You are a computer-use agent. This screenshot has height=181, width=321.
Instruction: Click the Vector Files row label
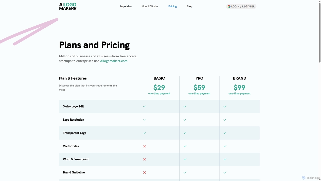click(x=71, y=146)
